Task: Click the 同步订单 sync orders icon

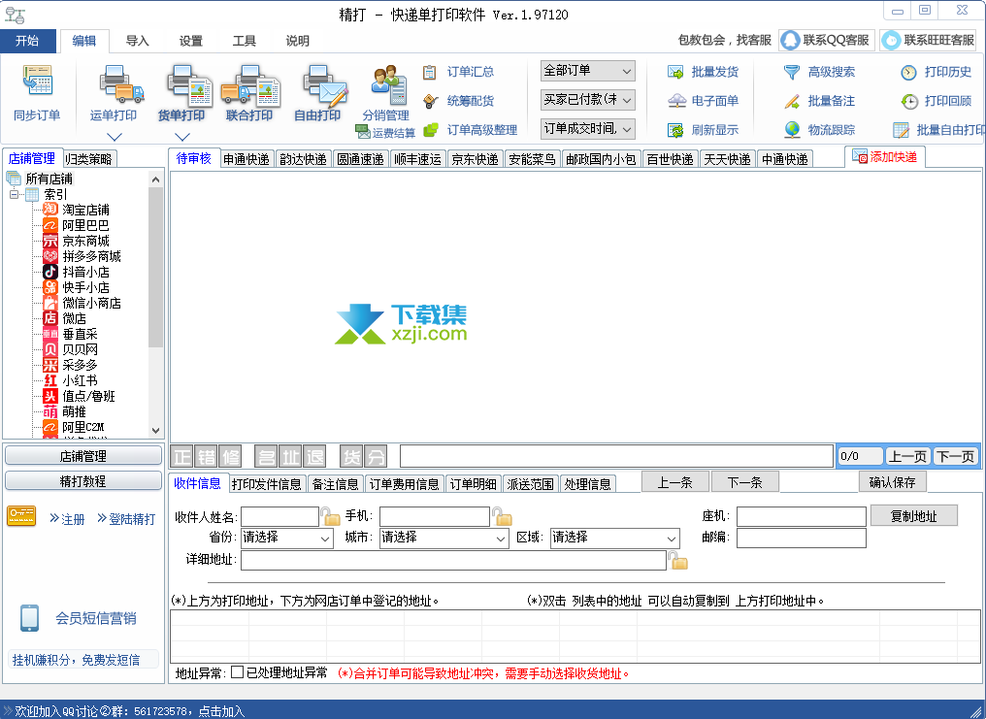Action: tap(37, 93)
